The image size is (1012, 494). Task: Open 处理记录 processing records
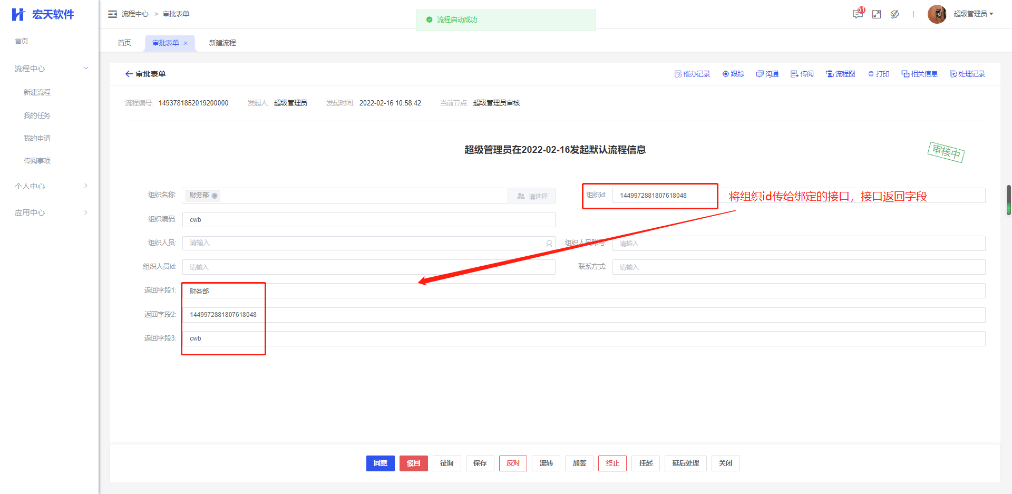pos(967,74)
